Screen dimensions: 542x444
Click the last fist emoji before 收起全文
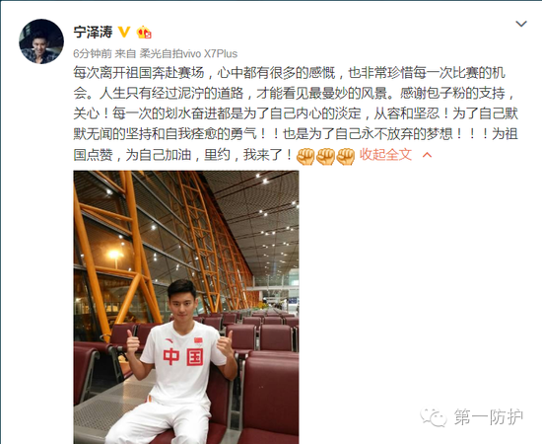pyautogui.click(x=346, y=156)
